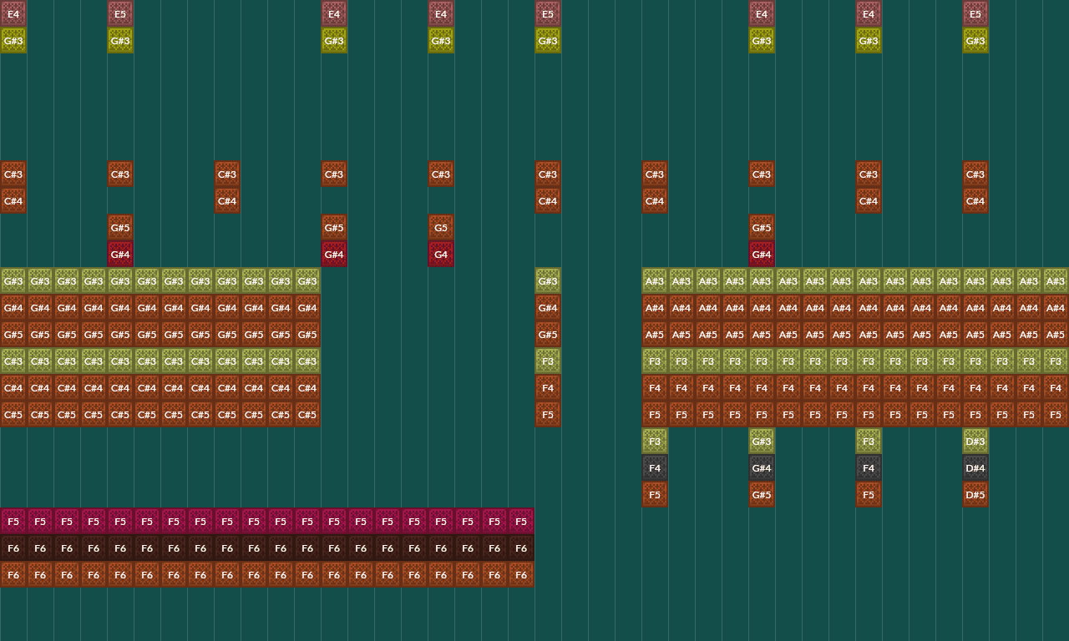The height and width of the screenshot is (641, 1069).
Task: Select the rightmost A#3 note block
Action: coord(1056,280)
